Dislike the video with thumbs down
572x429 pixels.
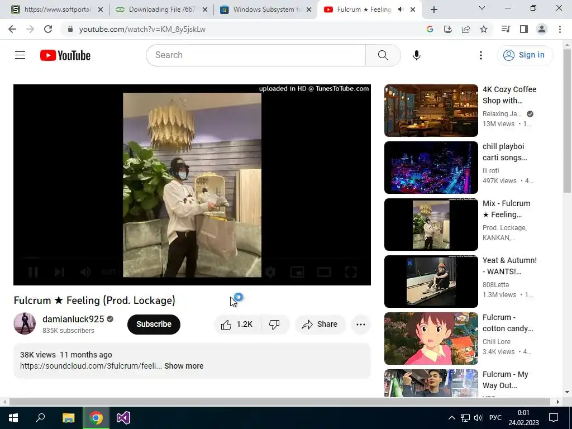(x=275, y=325)
